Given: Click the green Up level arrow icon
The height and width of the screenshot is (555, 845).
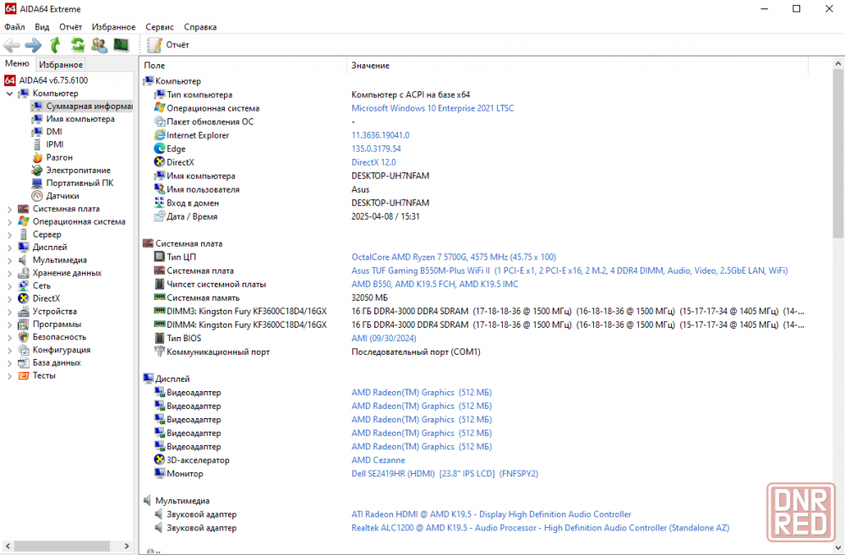Looking at the screenshot, I should coord(55,46).
